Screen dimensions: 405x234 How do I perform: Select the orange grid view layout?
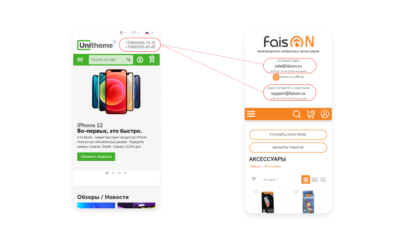(x=306, y=180)
